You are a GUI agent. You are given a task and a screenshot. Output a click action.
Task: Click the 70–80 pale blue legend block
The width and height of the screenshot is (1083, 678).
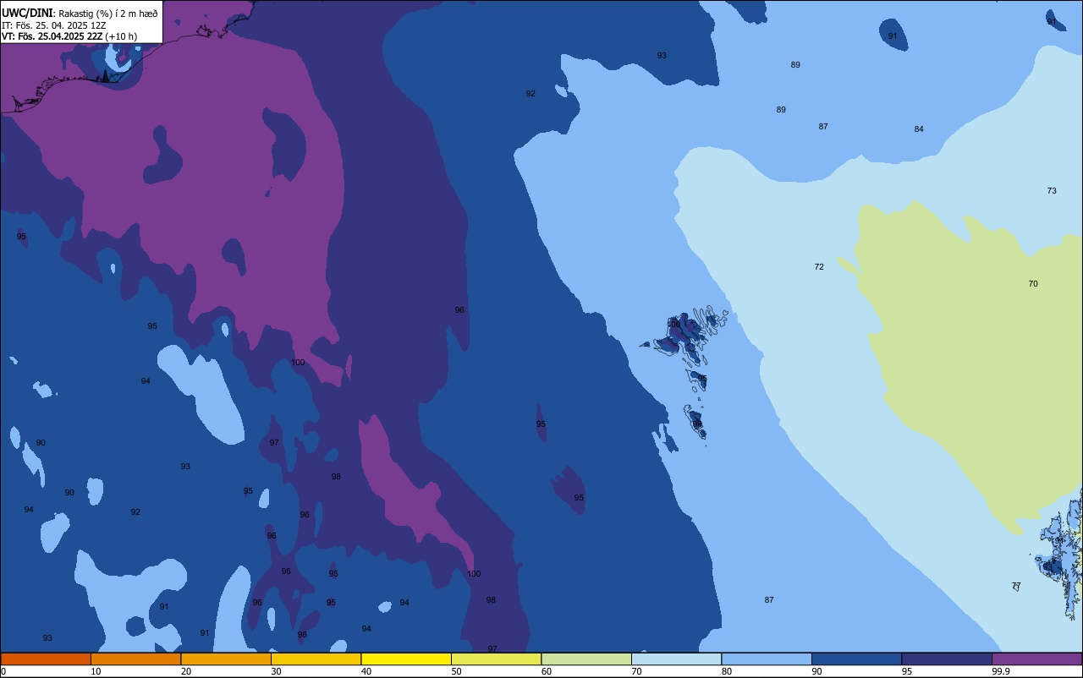pyautogui.click(x=676, y=659)
